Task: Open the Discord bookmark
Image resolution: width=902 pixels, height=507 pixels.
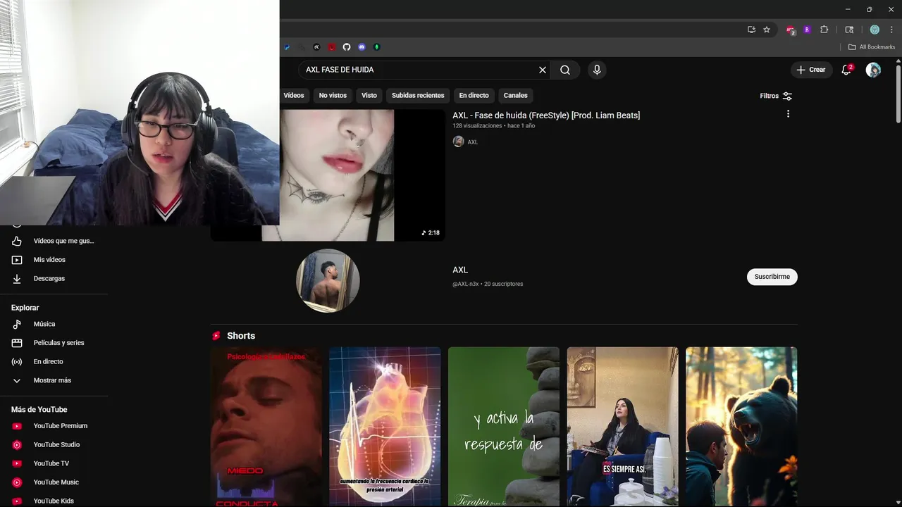Action: point(362,47)
